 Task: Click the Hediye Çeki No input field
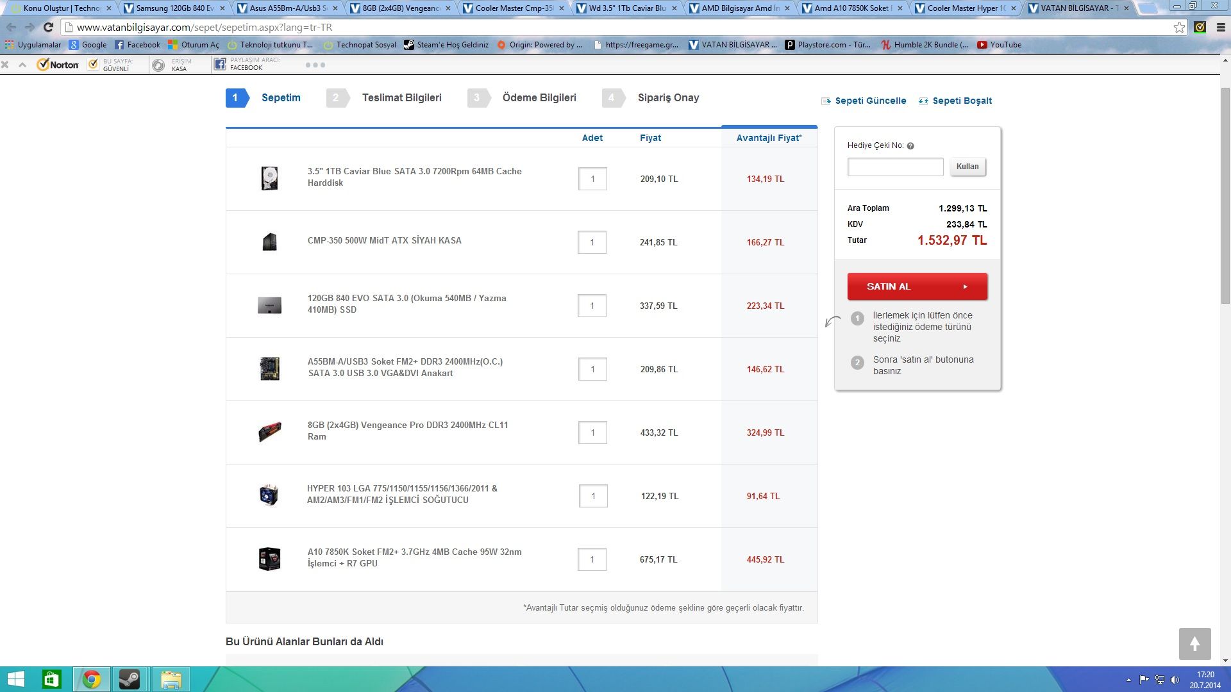tap(895, 167)
